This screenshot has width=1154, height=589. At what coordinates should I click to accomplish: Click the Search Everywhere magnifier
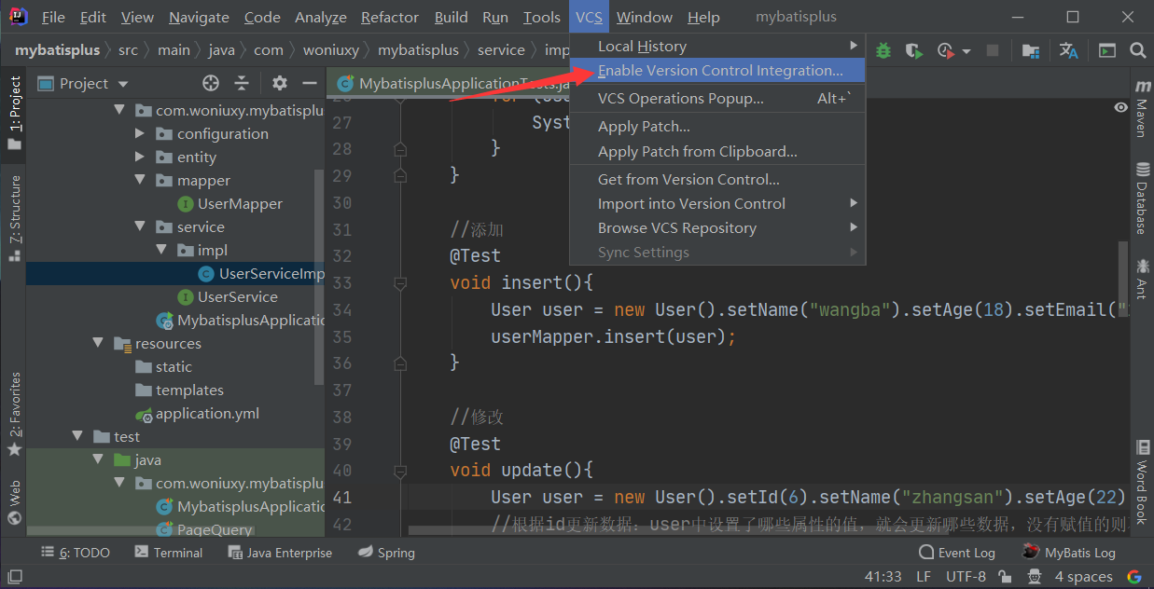coord(1137,50)
